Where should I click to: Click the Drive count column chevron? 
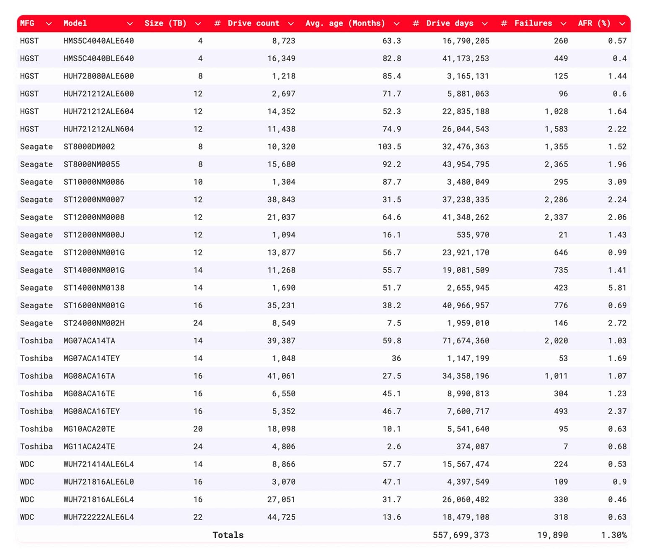(x=291, y=24)
